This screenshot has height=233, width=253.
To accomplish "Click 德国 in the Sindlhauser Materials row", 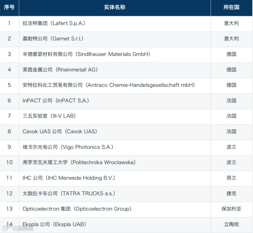I will (x=231, y=54).
